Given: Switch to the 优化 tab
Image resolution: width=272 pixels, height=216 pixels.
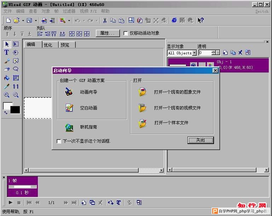Looking at the screenshot, I should click(x=48, y=45).
